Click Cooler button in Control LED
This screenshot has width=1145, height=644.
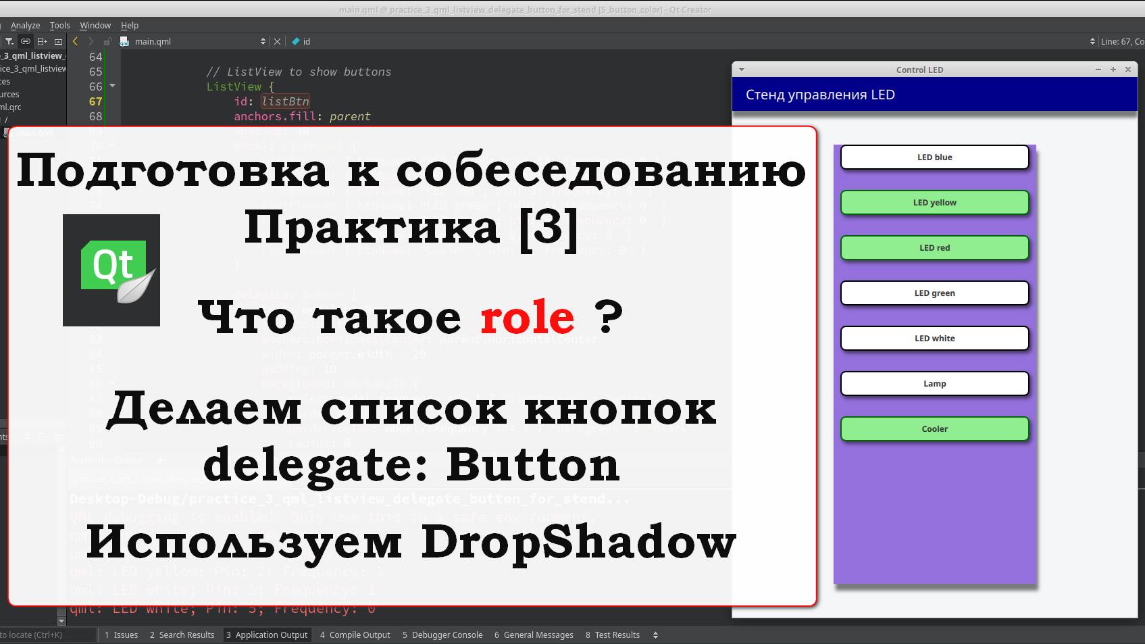pos(935,429)
